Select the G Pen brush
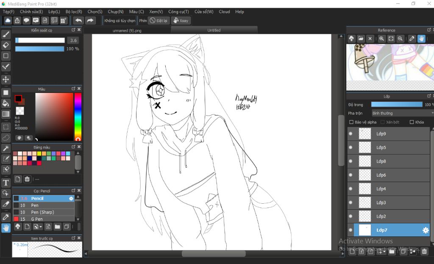Screen dimensions: 434x264 [x=44, y=219]
